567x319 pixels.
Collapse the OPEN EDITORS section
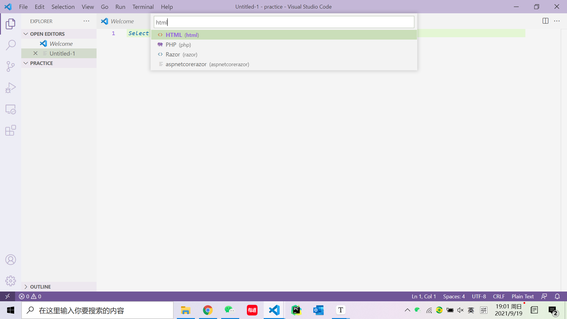(47, 34)
